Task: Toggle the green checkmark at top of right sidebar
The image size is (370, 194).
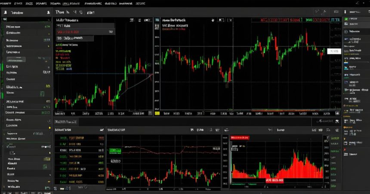Action: click(x=346, y=19)
